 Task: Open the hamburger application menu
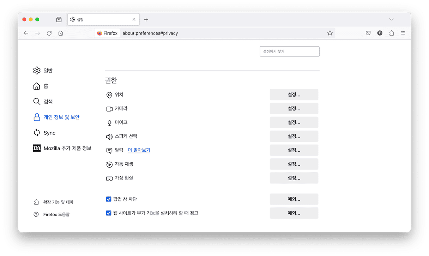403,33
